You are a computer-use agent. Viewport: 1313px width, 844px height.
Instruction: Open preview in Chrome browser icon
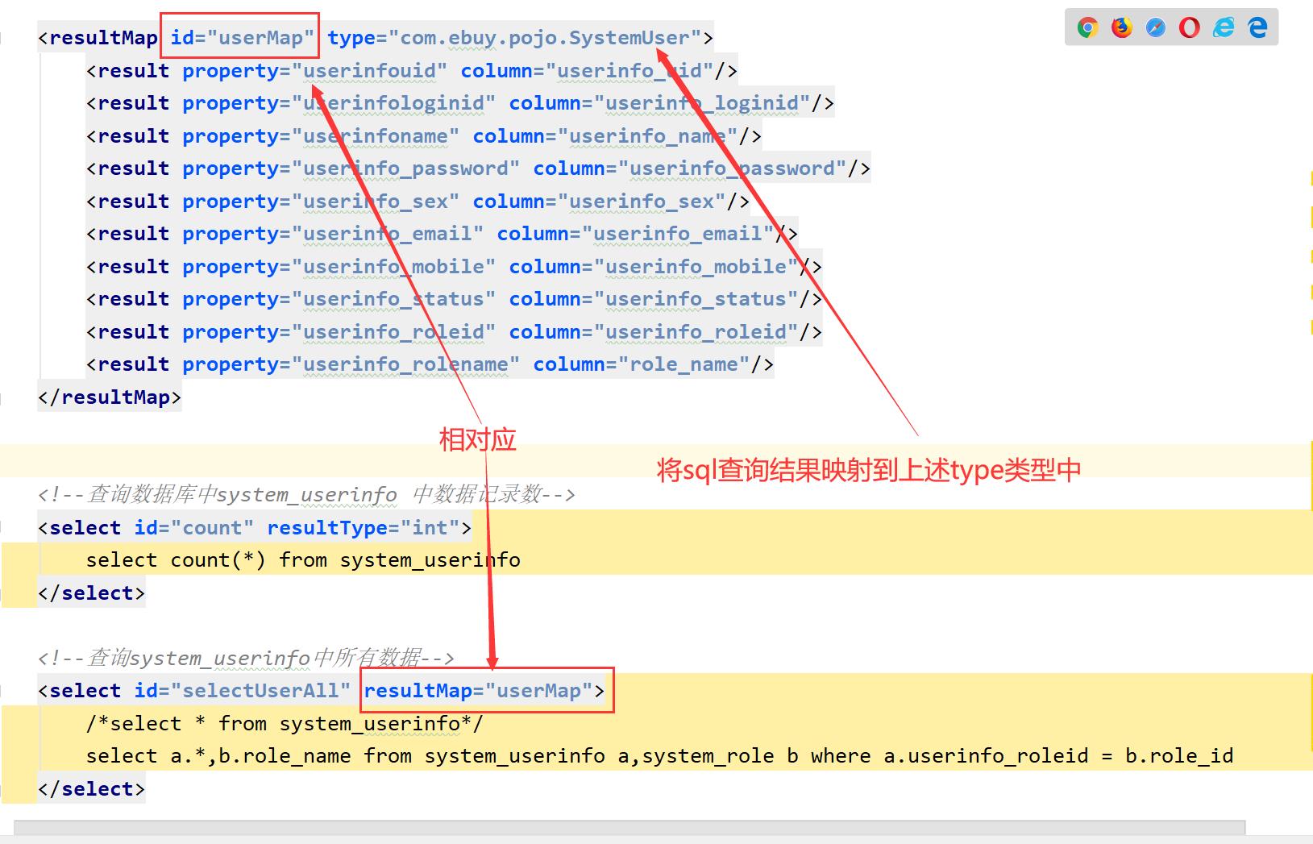[1087, 28]
